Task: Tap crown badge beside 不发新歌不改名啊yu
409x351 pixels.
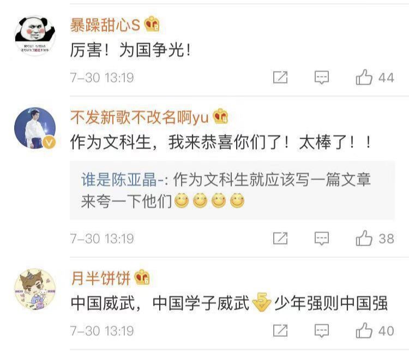Action: click(221, 116)
